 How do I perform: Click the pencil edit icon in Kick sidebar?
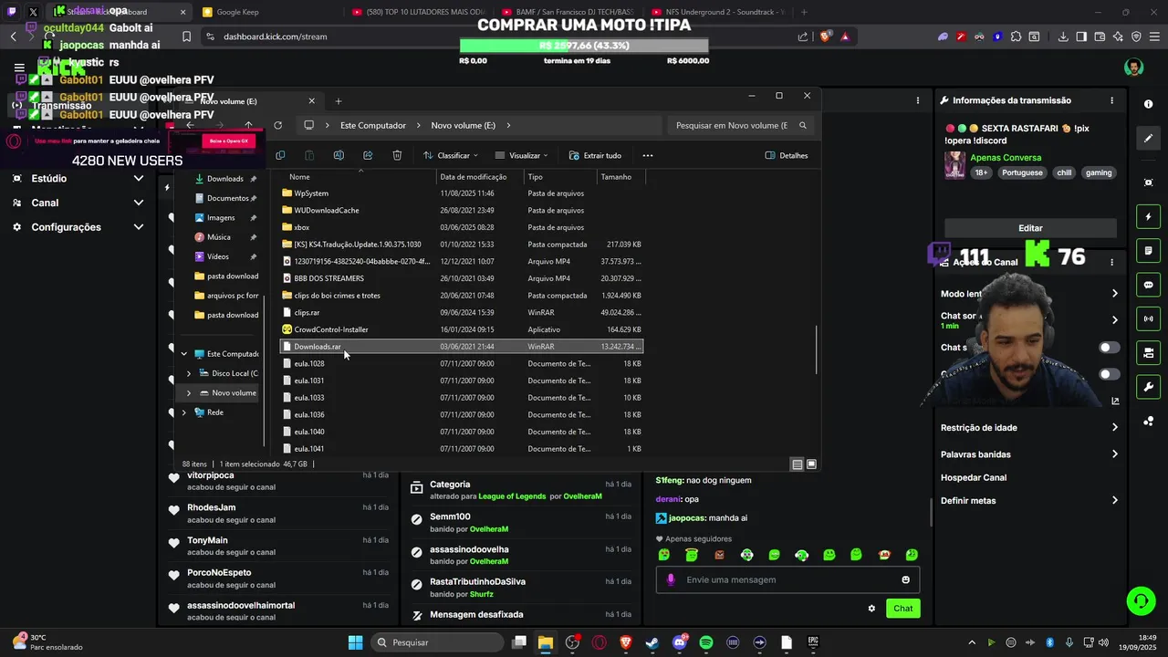coord(1149,139)
